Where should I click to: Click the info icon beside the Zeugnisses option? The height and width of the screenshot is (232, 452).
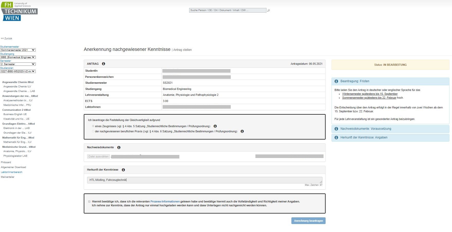(215, 126)
